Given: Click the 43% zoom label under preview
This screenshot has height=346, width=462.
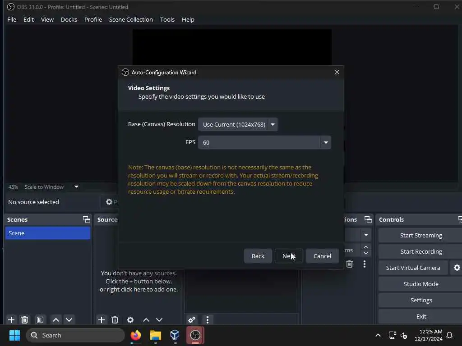Looking at the screenshot, I should coord(13,187).
